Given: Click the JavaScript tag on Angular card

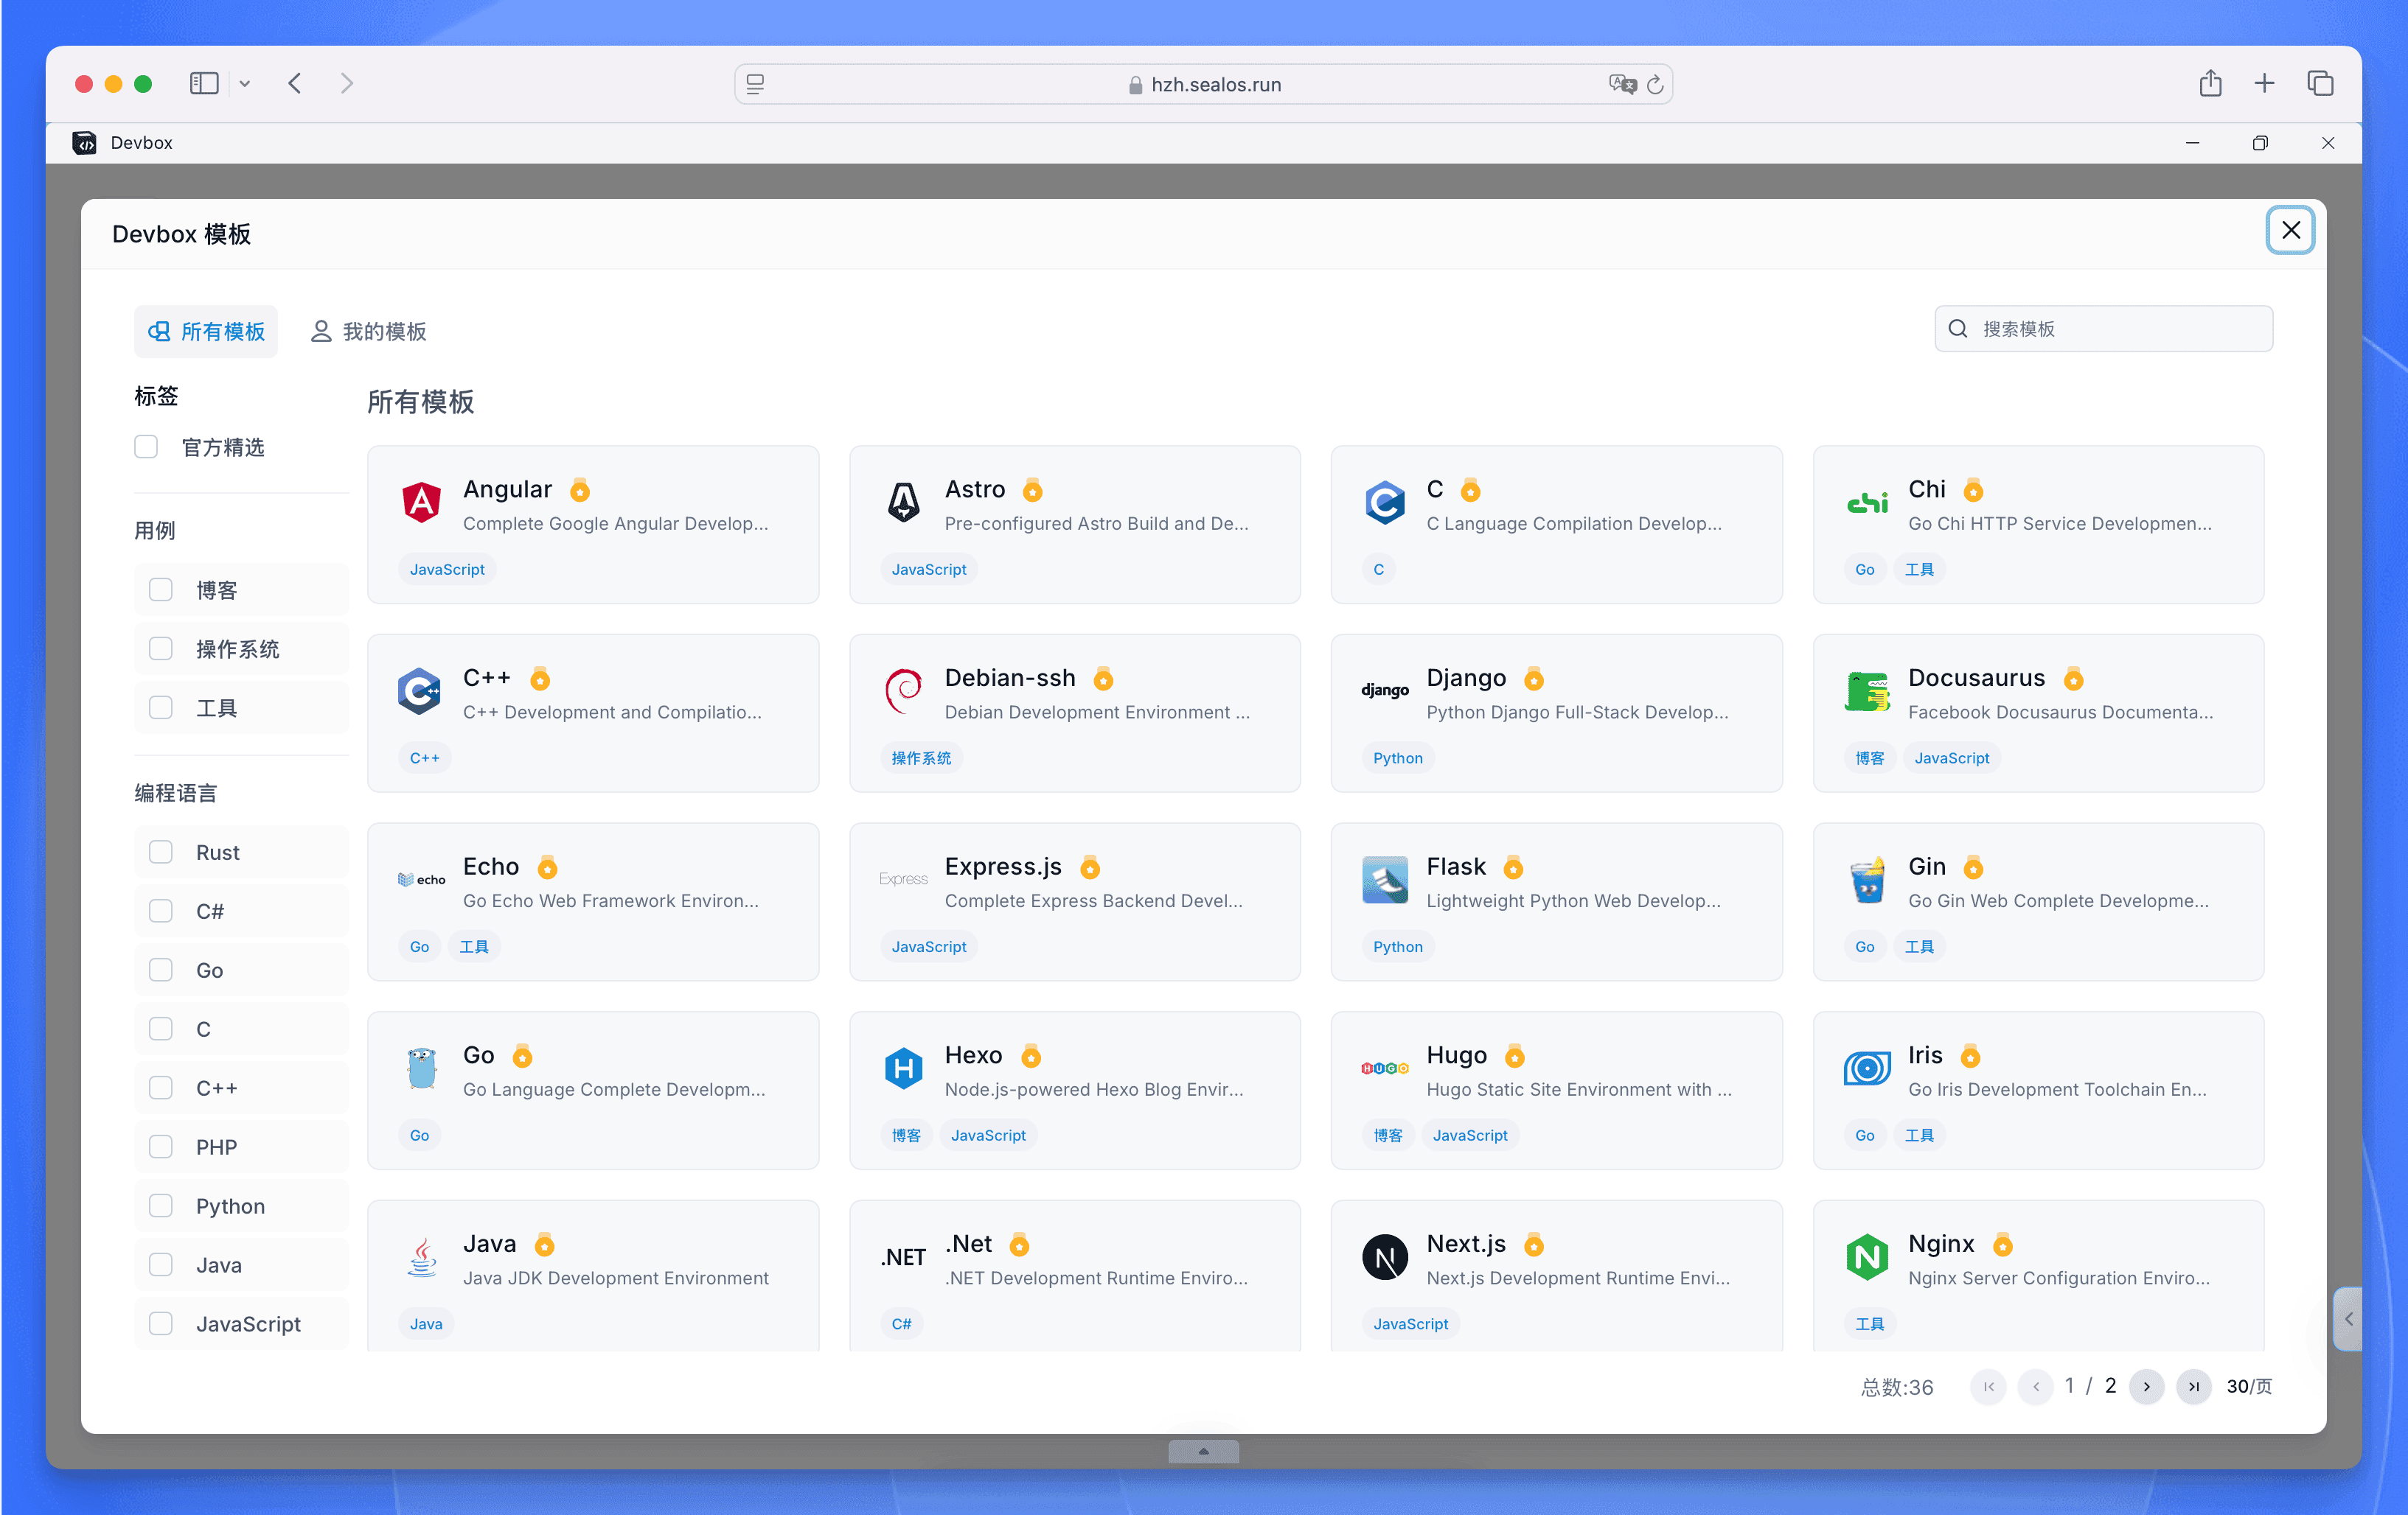Looking at the screenshot, I should point(447,569).
